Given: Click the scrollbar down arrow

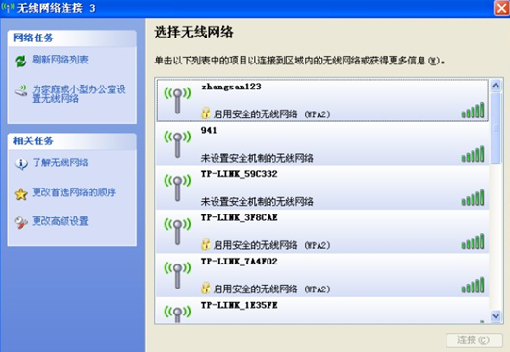Looking at the screenshot, I should [x=496, y=315].
